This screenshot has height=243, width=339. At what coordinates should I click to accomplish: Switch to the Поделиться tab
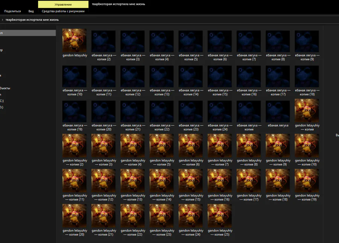12,11
